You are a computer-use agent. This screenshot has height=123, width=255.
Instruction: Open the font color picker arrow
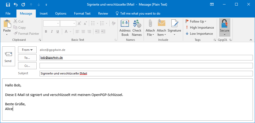[x=70, y=32]
